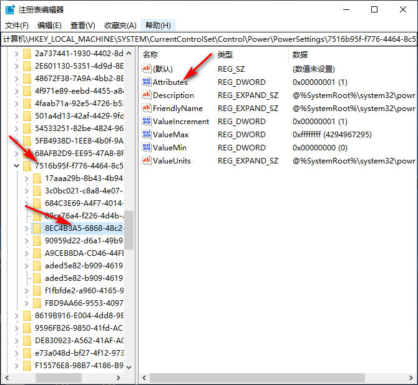
Task: Select the 90959d22-d6a1 tree key
Action: [84, 241]
